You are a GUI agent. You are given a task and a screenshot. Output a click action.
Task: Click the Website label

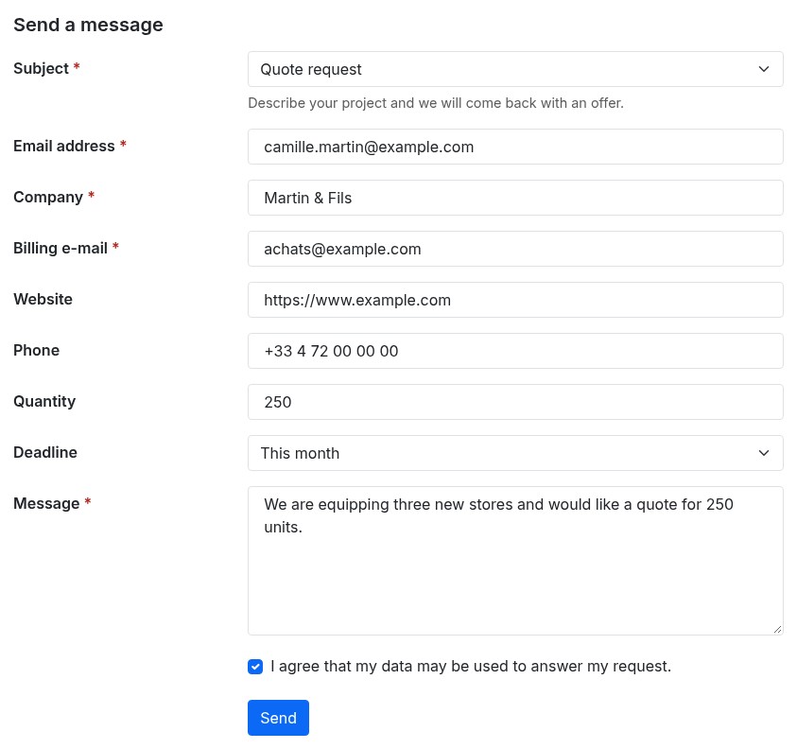tap(43, 299)
